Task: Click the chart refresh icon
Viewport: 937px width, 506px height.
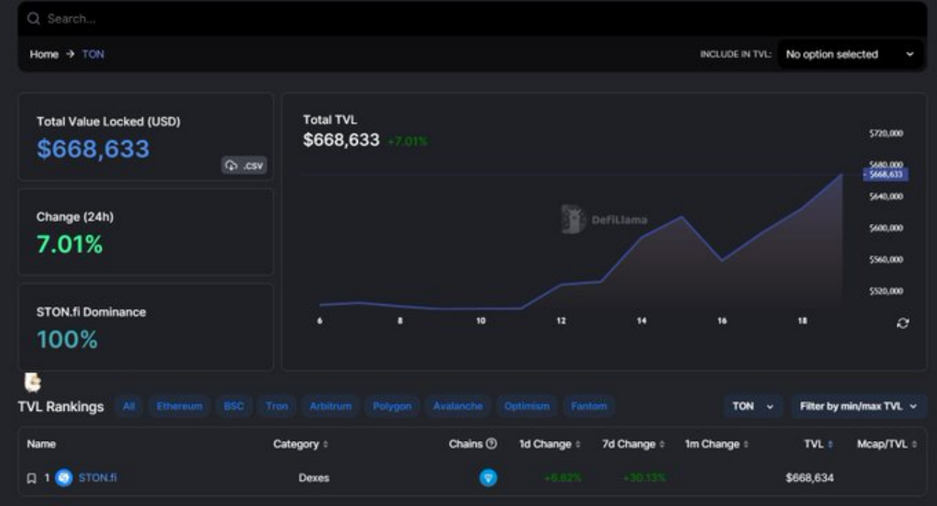Action: (x=903, y=323)
